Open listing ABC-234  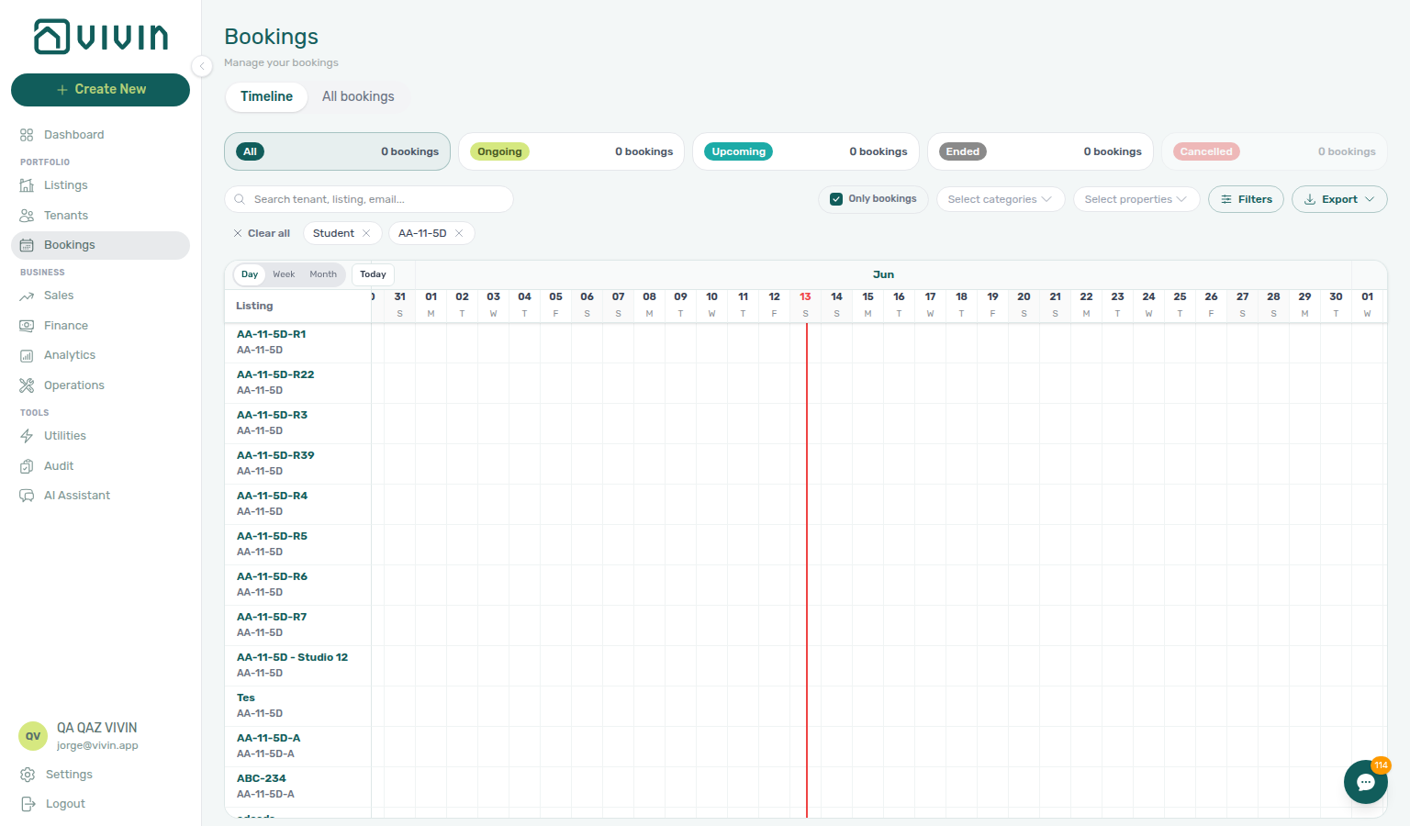[x=261, y=778]
